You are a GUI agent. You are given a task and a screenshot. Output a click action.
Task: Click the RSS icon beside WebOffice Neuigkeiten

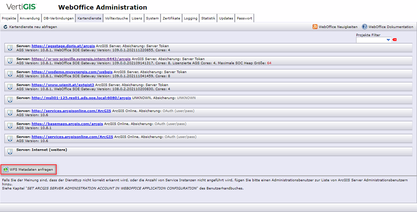(x=315, y=27)
